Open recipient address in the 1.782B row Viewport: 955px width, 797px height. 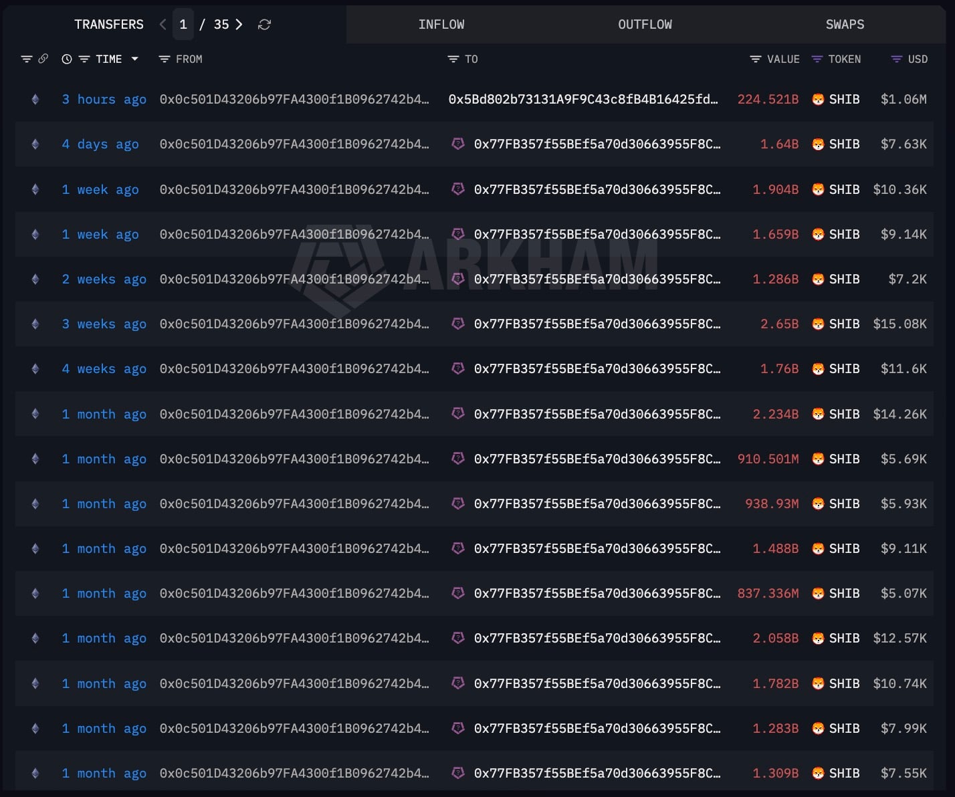597,684
